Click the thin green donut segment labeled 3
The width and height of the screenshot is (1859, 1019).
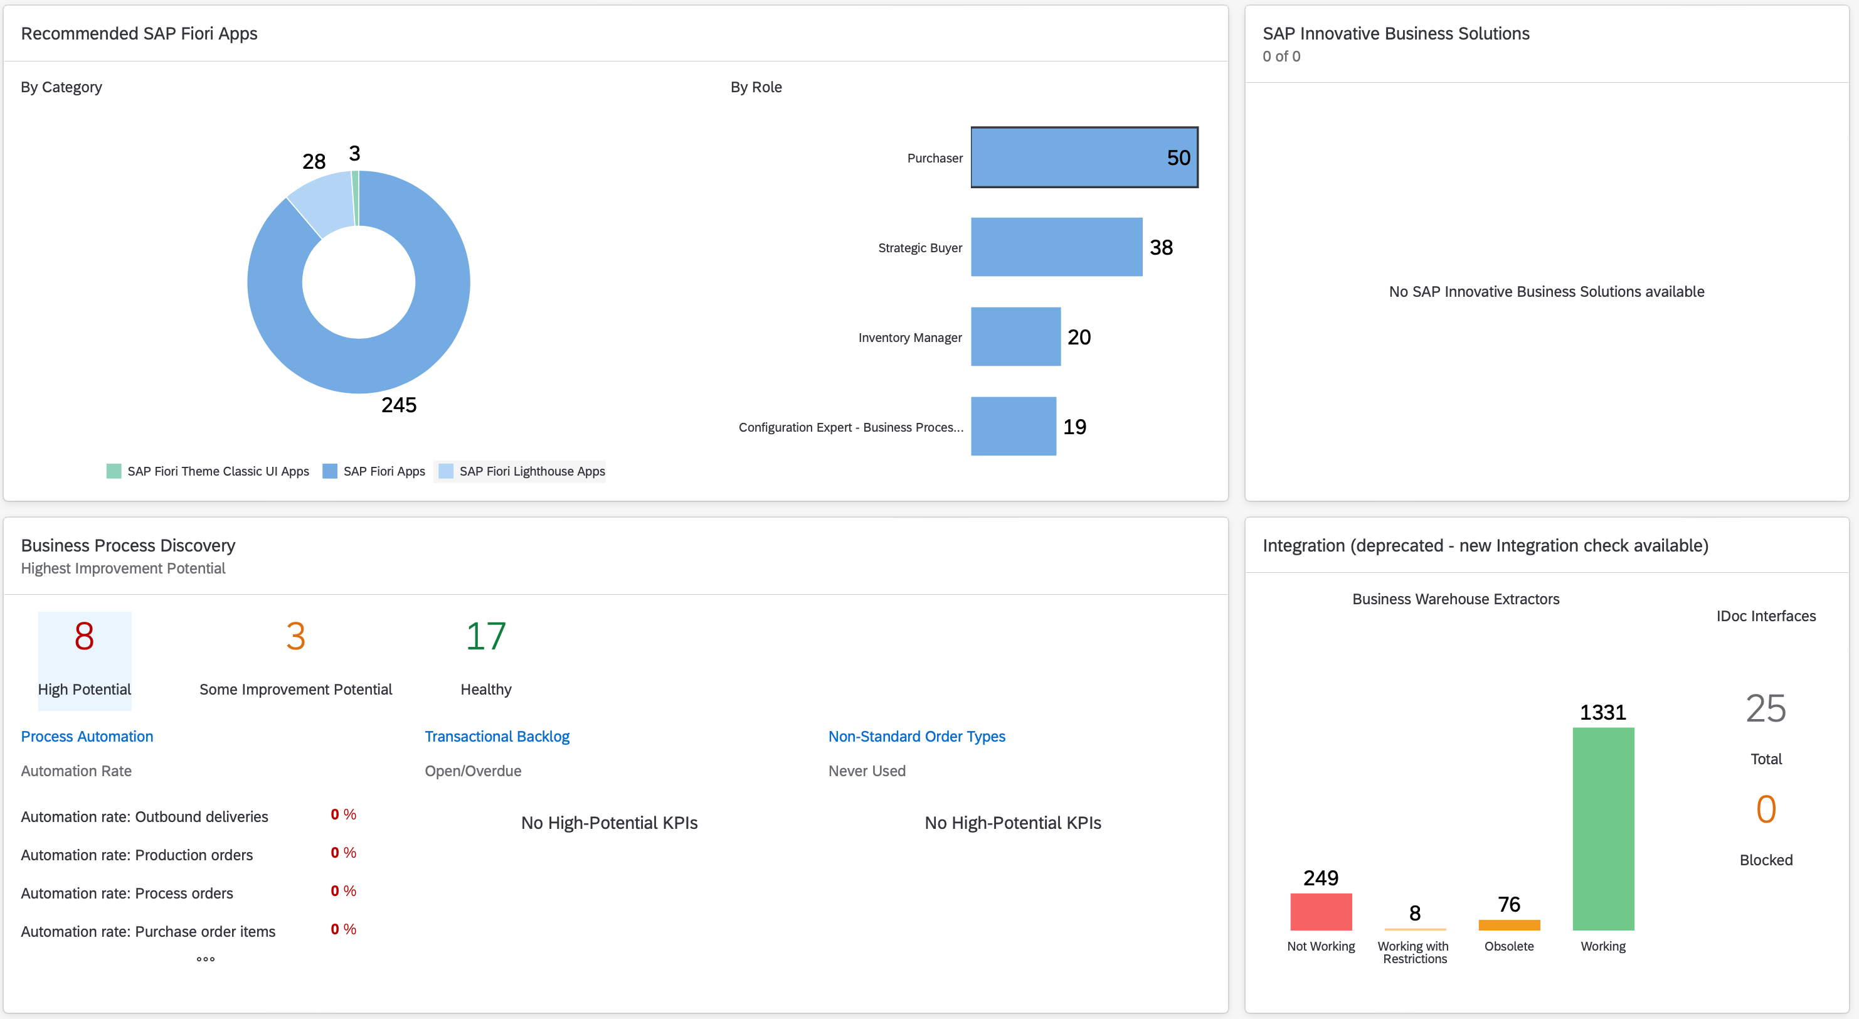(x=355, y=199)
